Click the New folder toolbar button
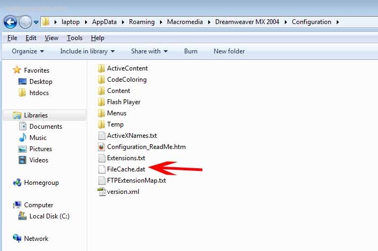 pos(229,51)
